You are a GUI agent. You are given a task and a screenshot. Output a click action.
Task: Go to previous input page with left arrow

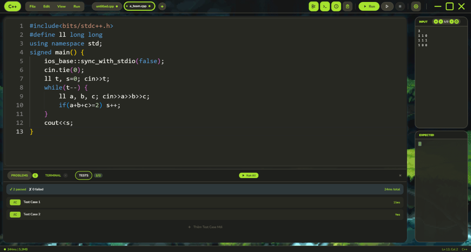[441, 22]
